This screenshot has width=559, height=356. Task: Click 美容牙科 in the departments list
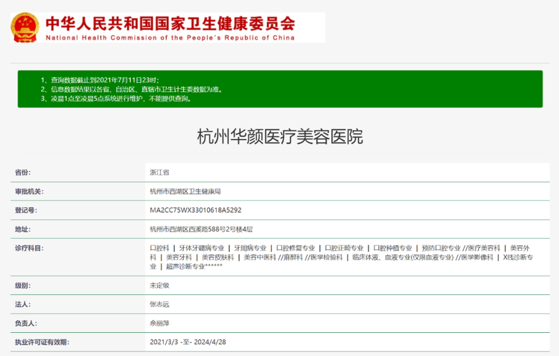(x=179, y=257)
